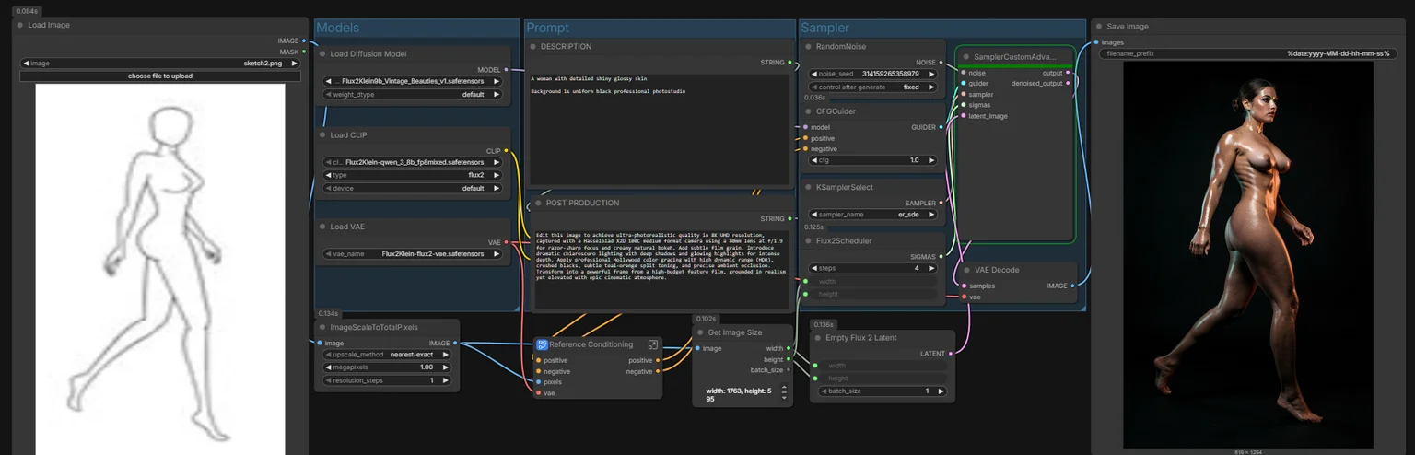Click the DESCRIPTION STRING output socket
Screen dimensions: 1415x455
point(790,63)
